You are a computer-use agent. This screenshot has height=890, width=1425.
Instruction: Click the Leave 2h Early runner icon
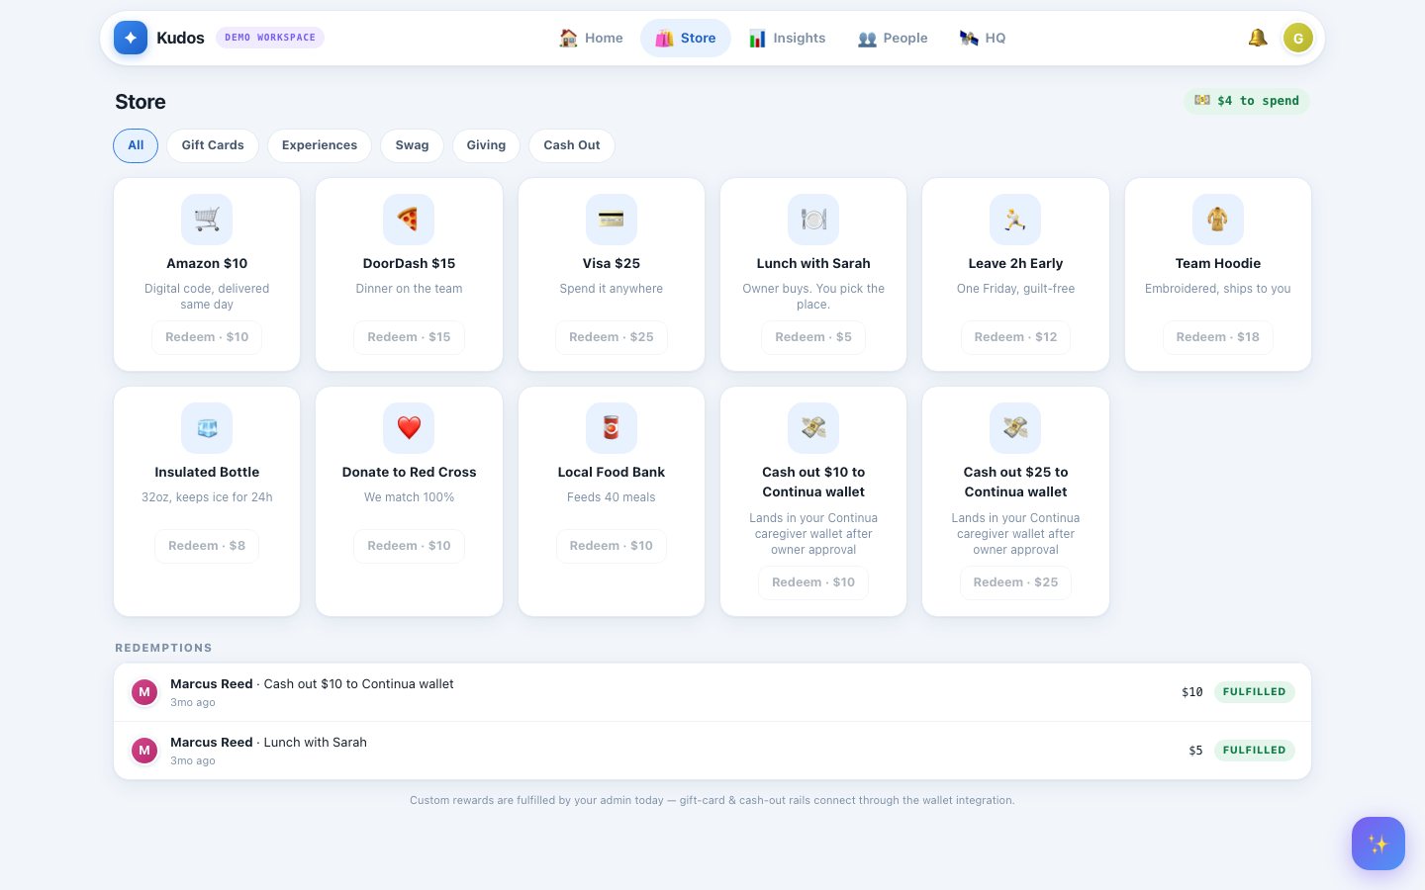pos(1015,220)
